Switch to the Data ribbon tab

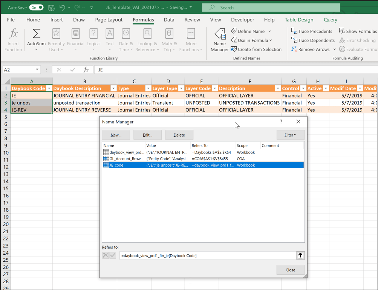pos(169,20)
